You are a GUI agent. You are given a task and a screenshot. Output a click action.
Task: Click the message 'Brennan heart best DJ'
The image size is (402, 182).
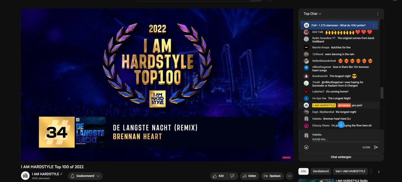coord(337,119)
